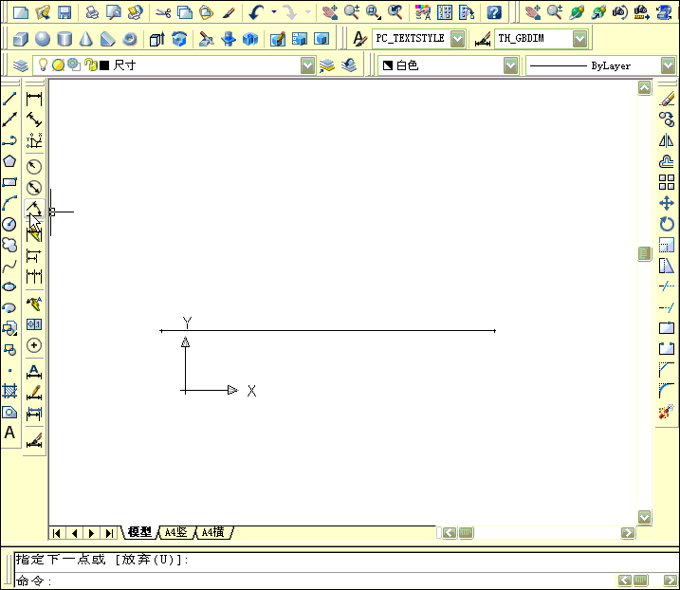The height and width of the screenshot is (590, 680).
Task: Click horizontal scrollbar right arrow
Action: [x=628, y=533]
